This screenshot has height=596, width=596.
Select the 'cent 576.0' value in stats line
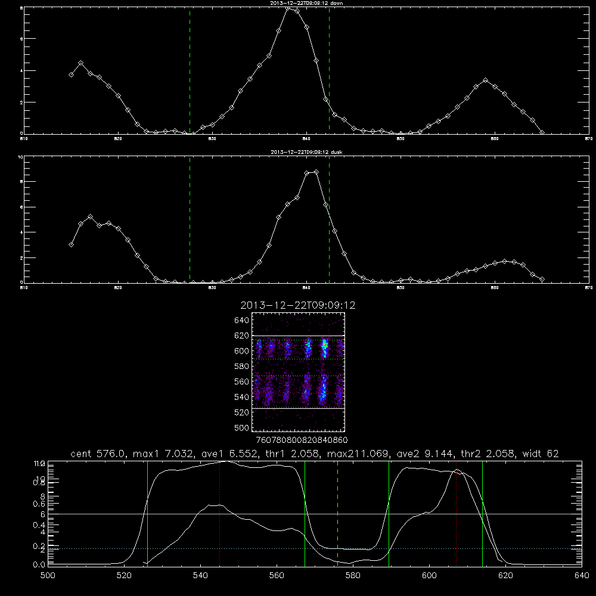(x=98, y=454)
